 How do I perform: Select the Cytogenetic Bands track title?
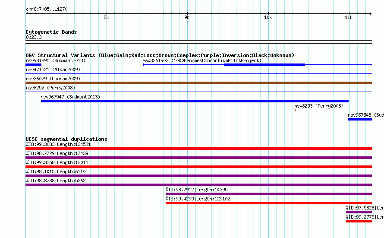pyautogui.click(x=51, y=32)
